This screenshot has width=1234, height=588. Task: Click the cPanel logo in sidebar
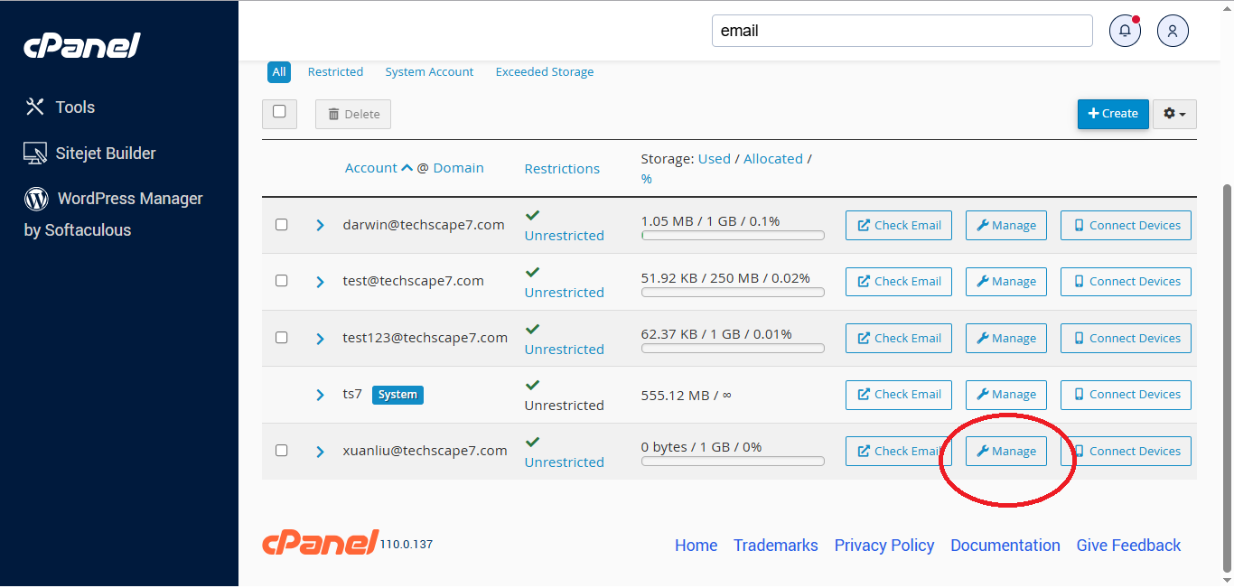82,45
